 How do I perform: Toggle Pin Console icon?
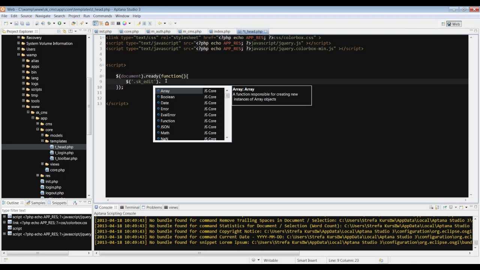coord(445,207)
